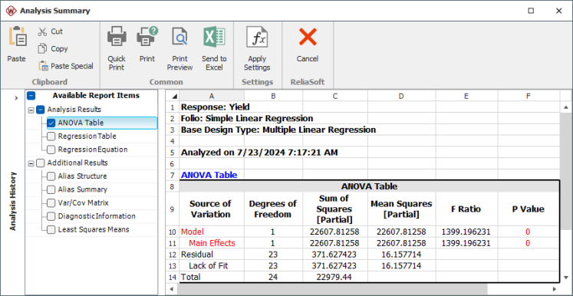Check the Least Squares Means checkbox

click(51, 229)
